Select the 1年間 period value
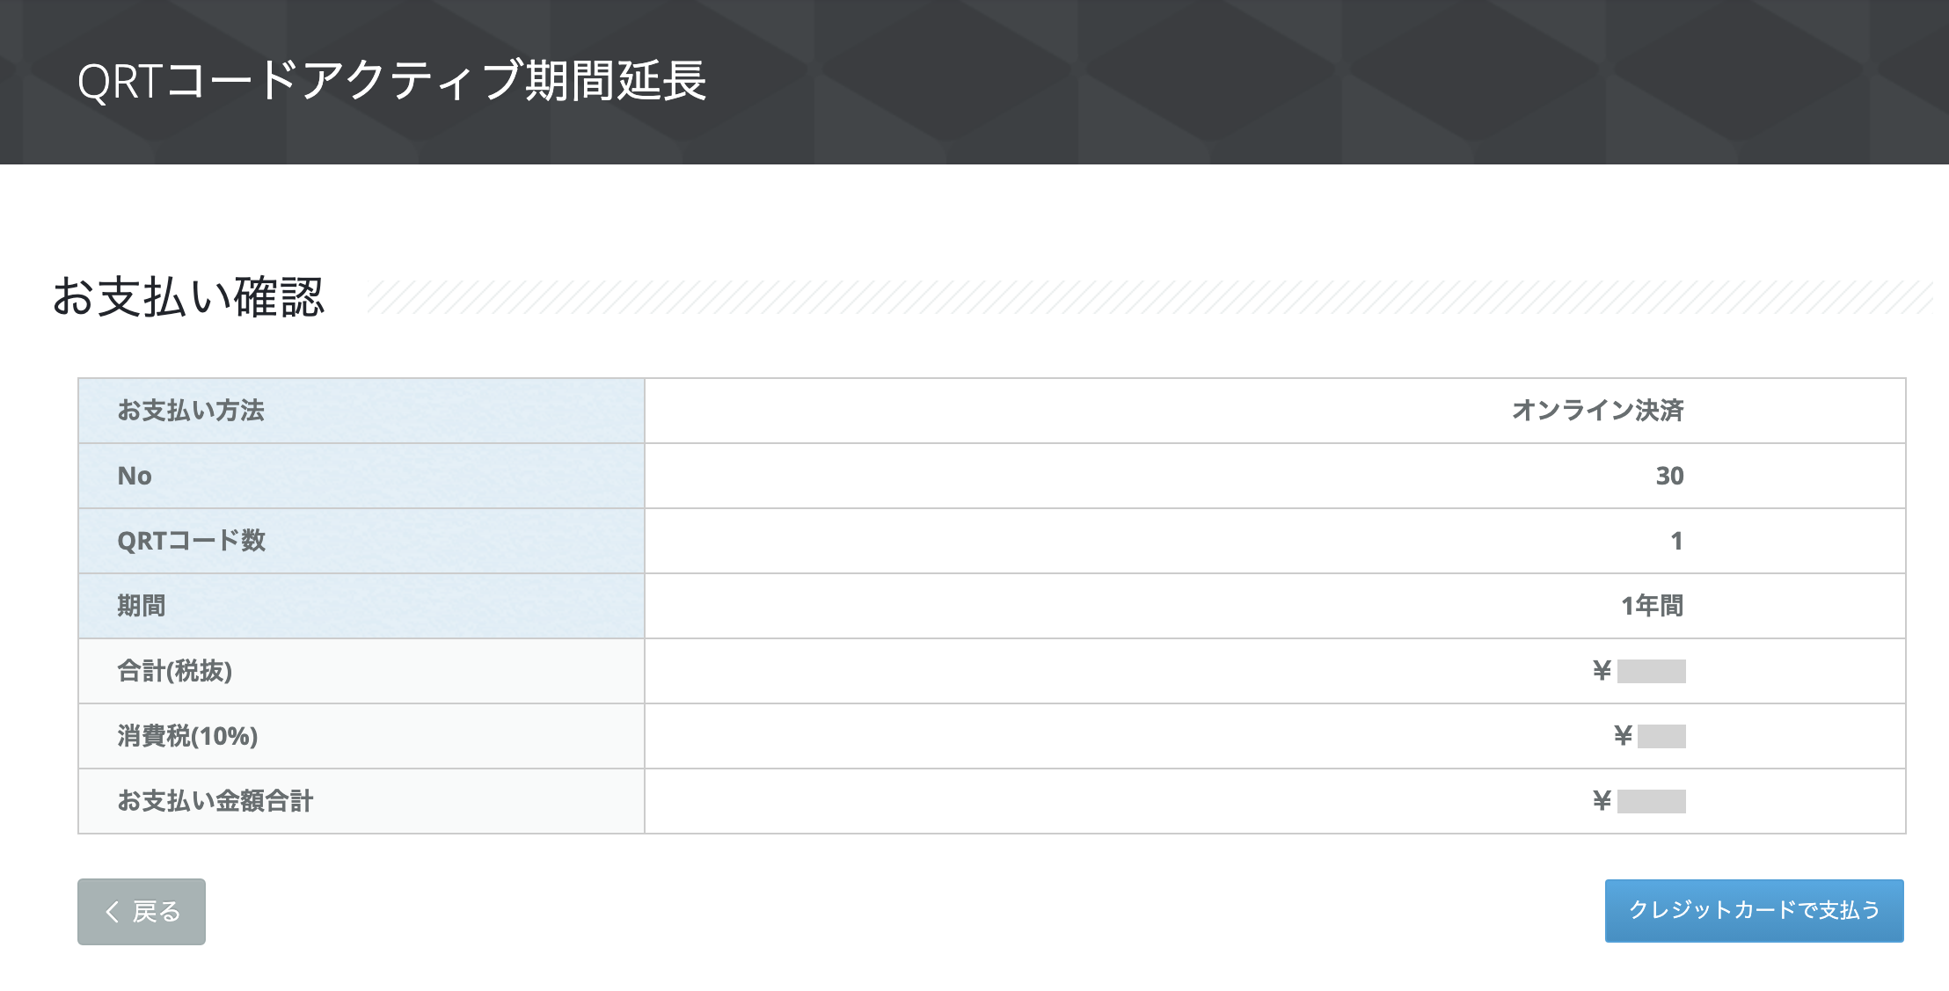1949x991 pixels. click(1652, 606)
